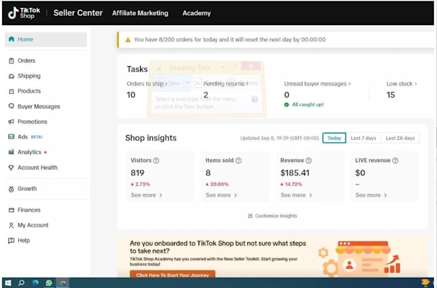Click Items sold info question-mark icon
This screenshot has width=437, height=288.
point(238,161)
